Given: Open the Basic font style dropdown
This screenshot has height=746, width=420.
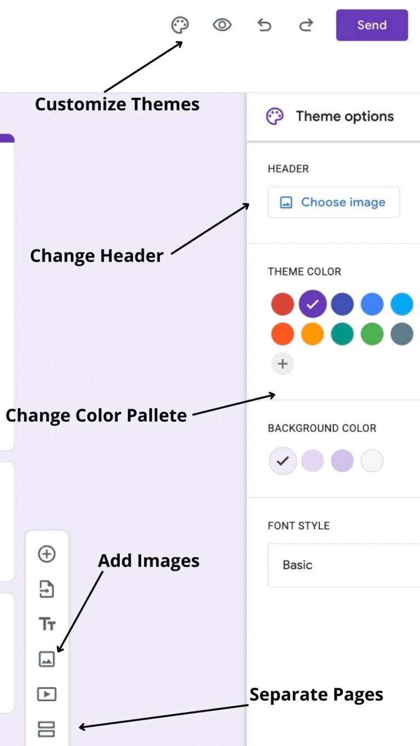Looking at the screenshot, I should pos(343,565).
